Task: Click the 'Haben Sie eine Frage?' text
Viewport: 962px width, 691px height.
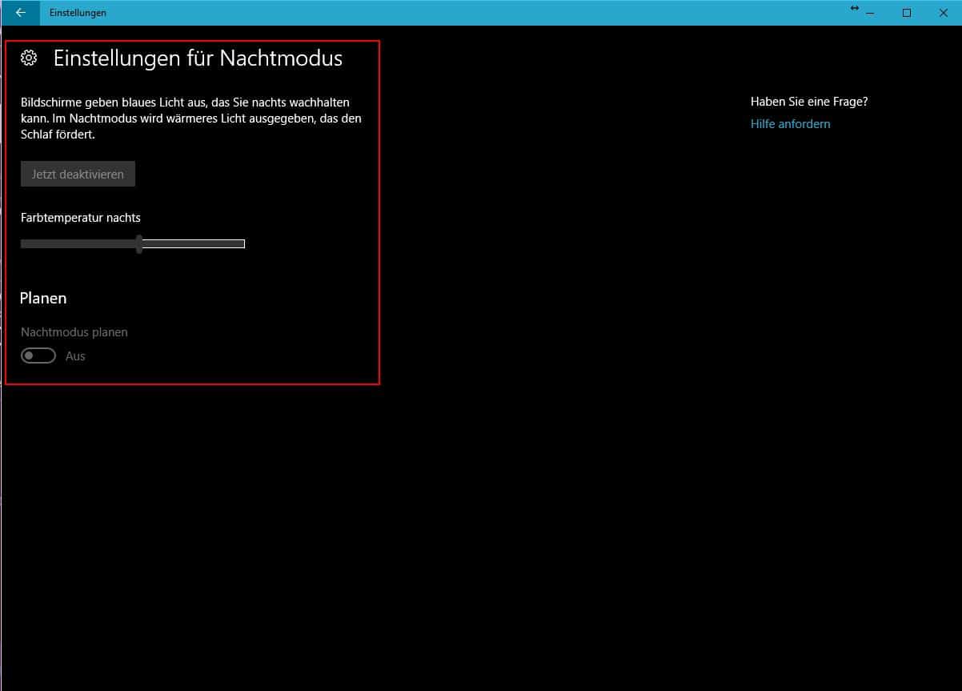Action: pyautogui.click(x=809, y=102)
